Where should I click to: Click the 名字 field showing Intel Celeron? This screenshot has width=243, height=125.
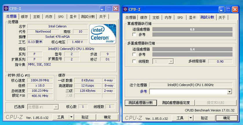tap(57, 26)
